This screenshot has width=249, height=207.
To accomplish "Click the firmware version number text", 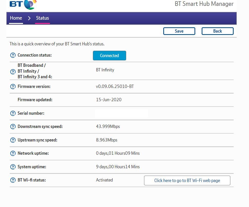I will coord(115,86).
